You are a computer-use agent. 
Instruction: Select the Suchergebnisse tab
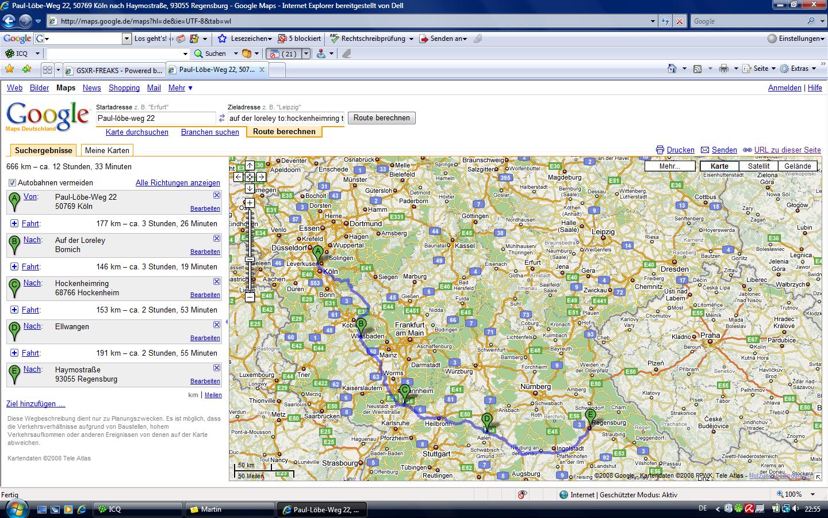pyautogui.click(x=44, y=150)
